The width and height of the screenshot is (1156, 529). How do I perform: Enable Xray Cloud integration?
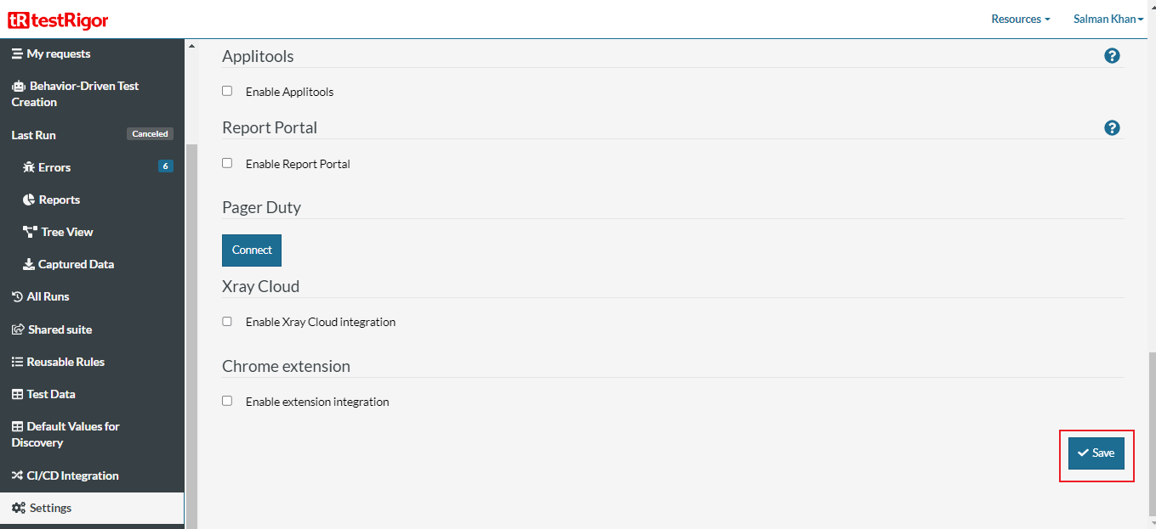pos(227,321)
